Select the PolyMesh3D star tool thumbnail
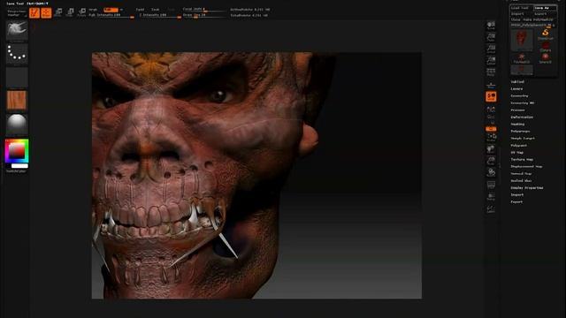 [522, 58]
